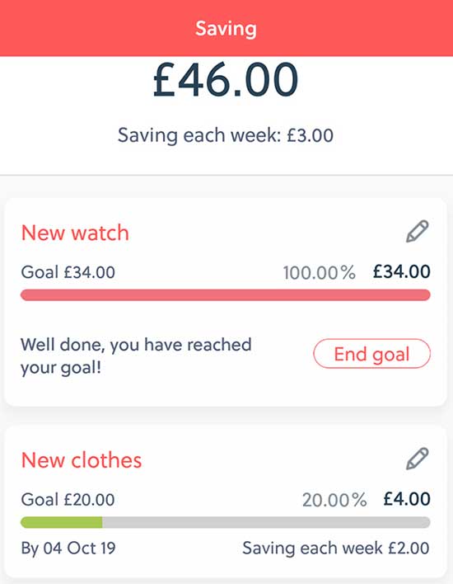Tap the bold £34.00 saved amount
Image resolution: width=453 pixels, height=584 pixels.
point(402,271)
